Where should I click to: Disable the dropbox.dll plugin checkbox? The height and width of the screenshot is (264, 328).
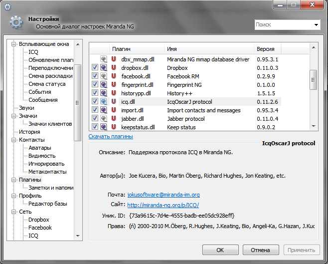95,67
